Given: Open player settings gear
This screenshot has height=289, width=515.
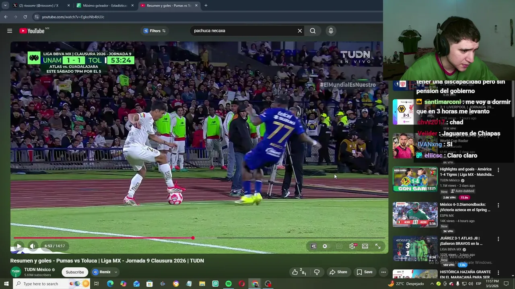Looking at the screenshot, I should click(x=352, y=246).
